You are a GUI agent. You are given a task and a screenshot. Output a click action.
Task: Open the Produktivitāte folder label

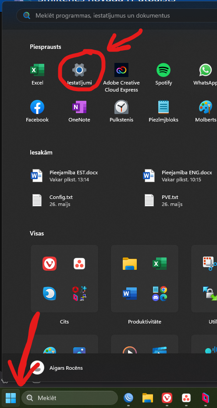point(145,322)
